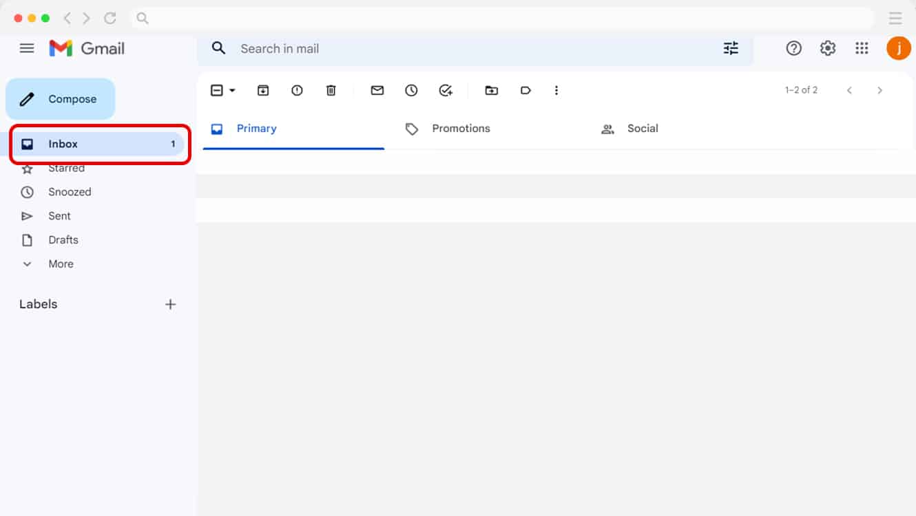Image resolution: width=916 pixels, height=516 pixels.
Task: Open the Social tab
Action: pos(642,128)
